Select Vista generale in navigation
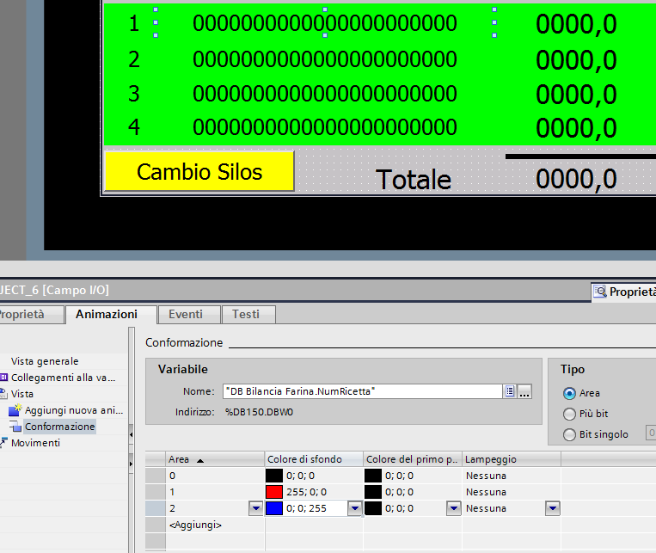The height and width of the screenshot is (553, 656). (45, 361)
